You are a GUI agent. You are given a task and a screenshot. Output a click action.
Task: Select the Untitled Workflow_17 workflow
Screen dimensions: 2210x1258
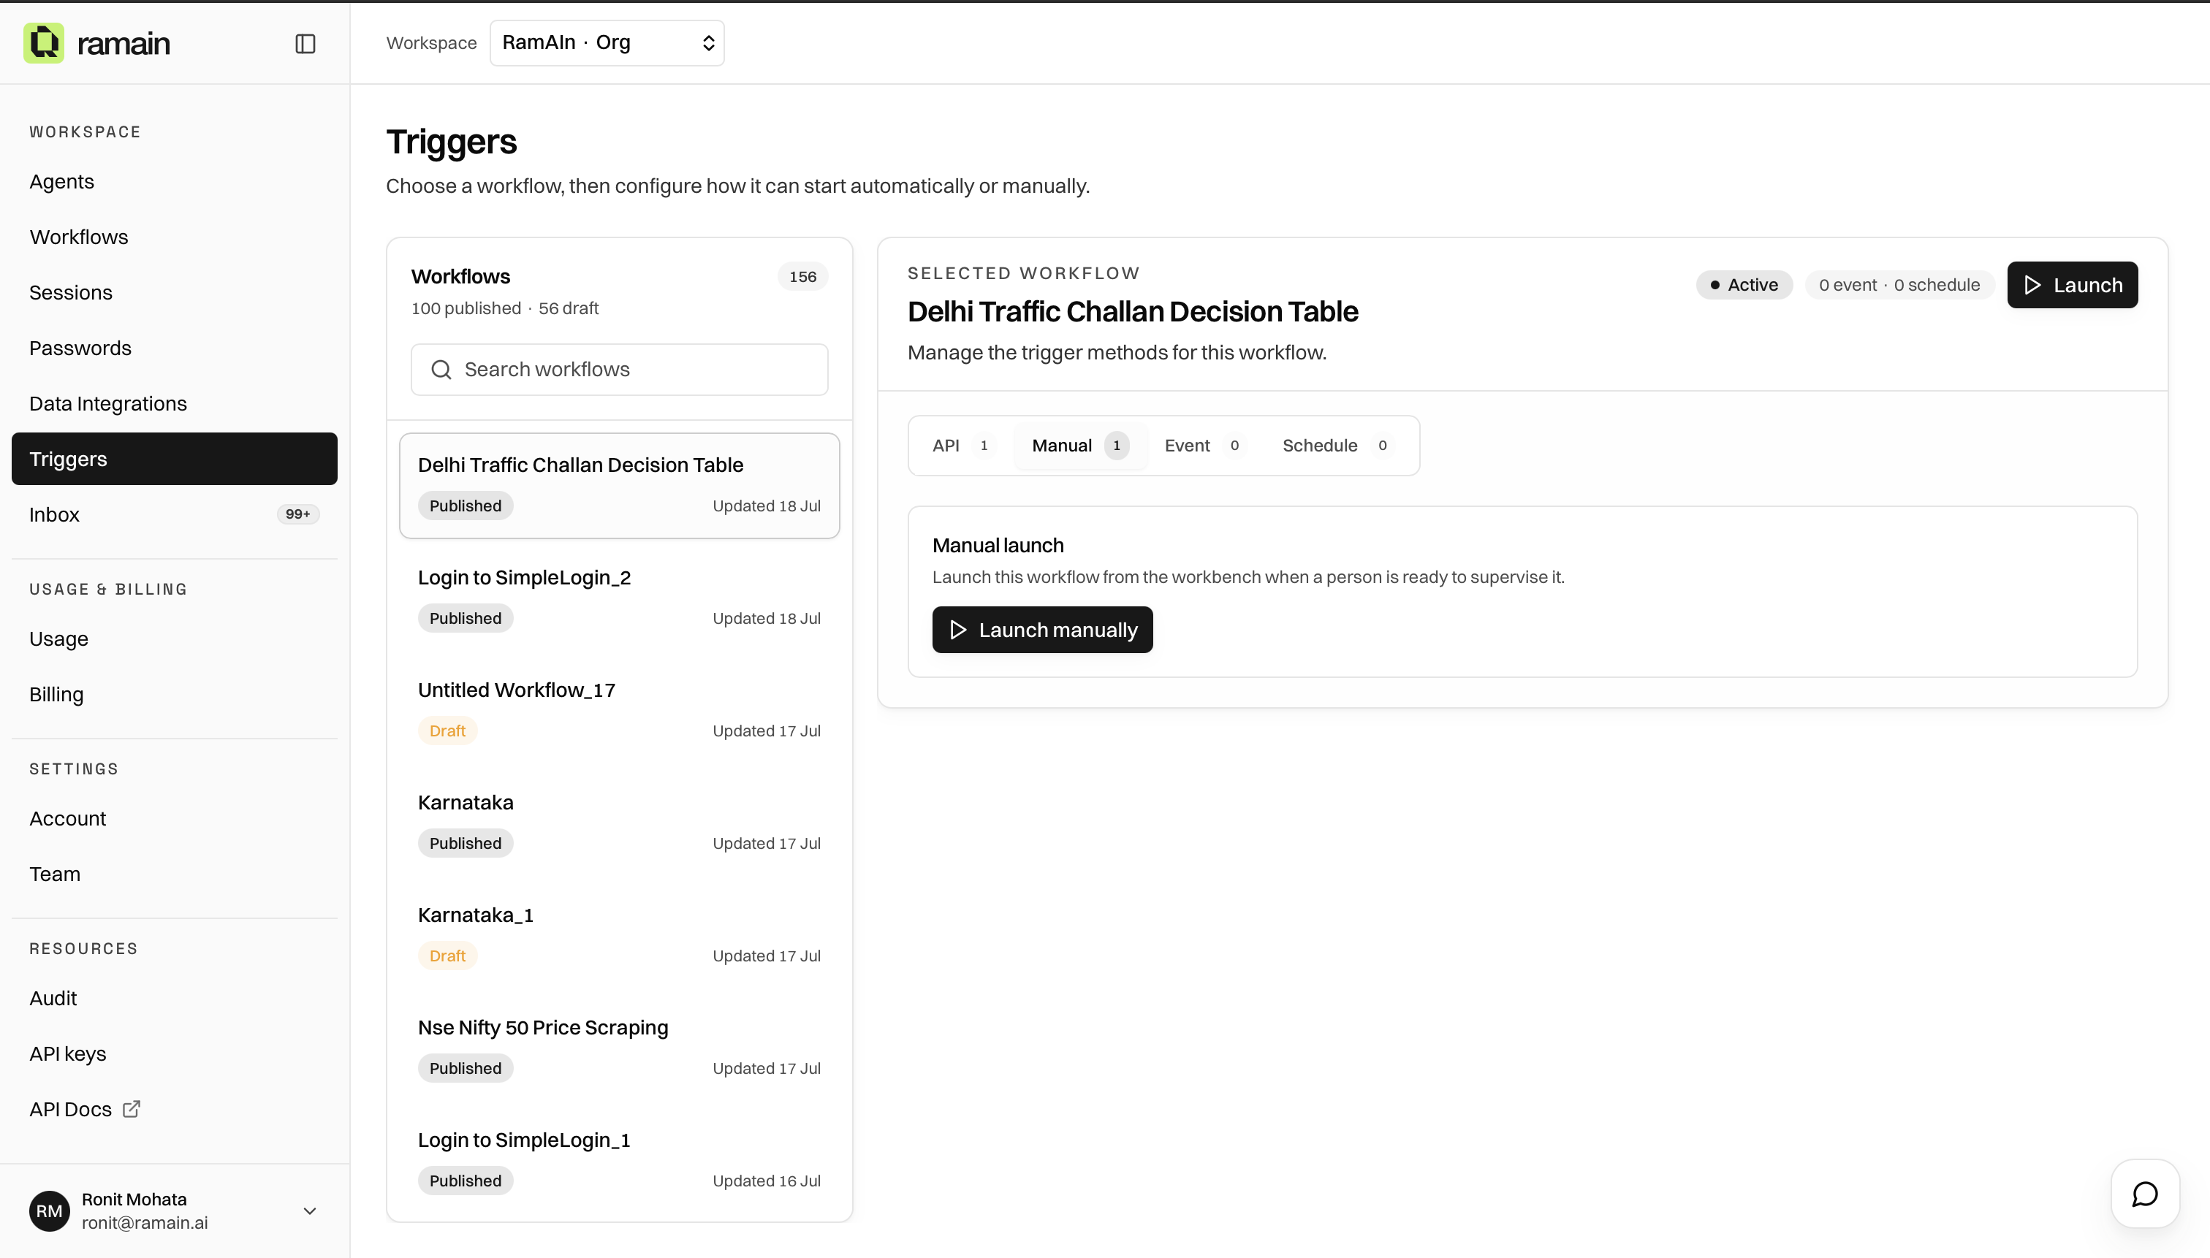pyautogui.click(x=619, y=710)
